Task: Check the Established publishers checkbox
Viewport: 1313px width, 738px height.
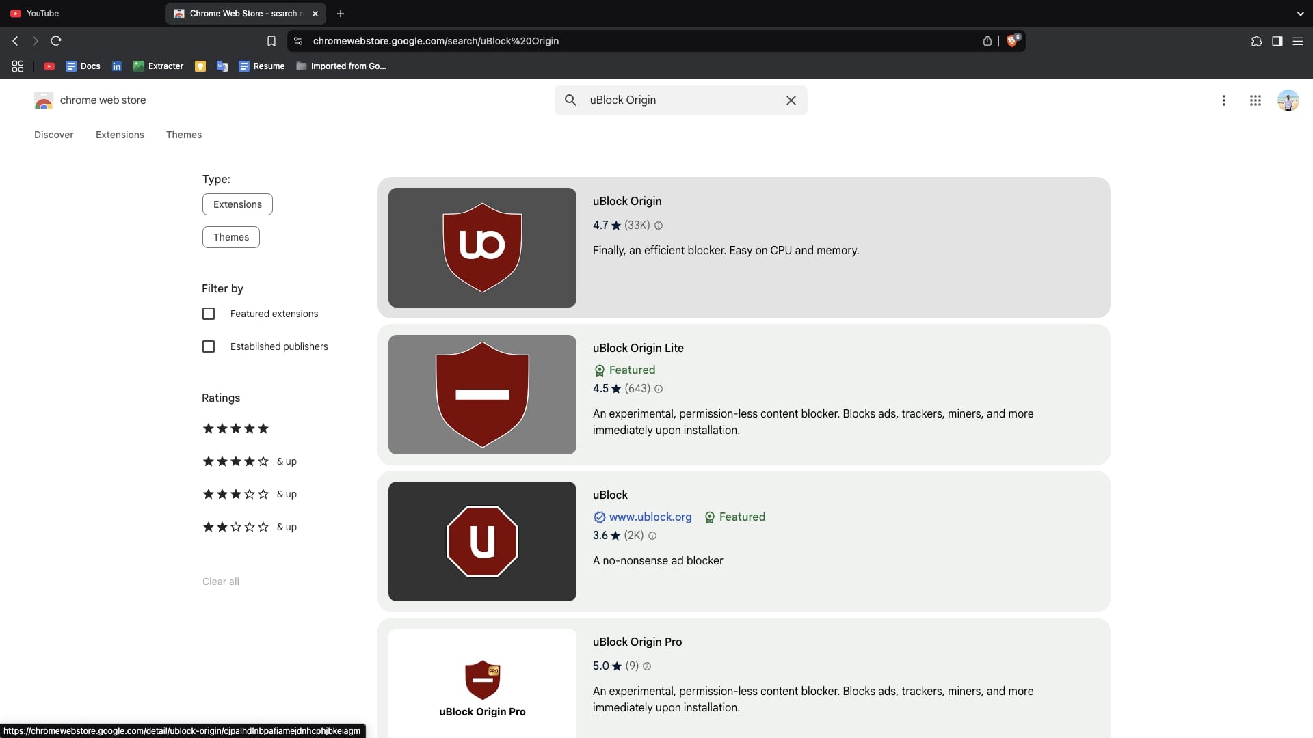Action: click(209, 346)
